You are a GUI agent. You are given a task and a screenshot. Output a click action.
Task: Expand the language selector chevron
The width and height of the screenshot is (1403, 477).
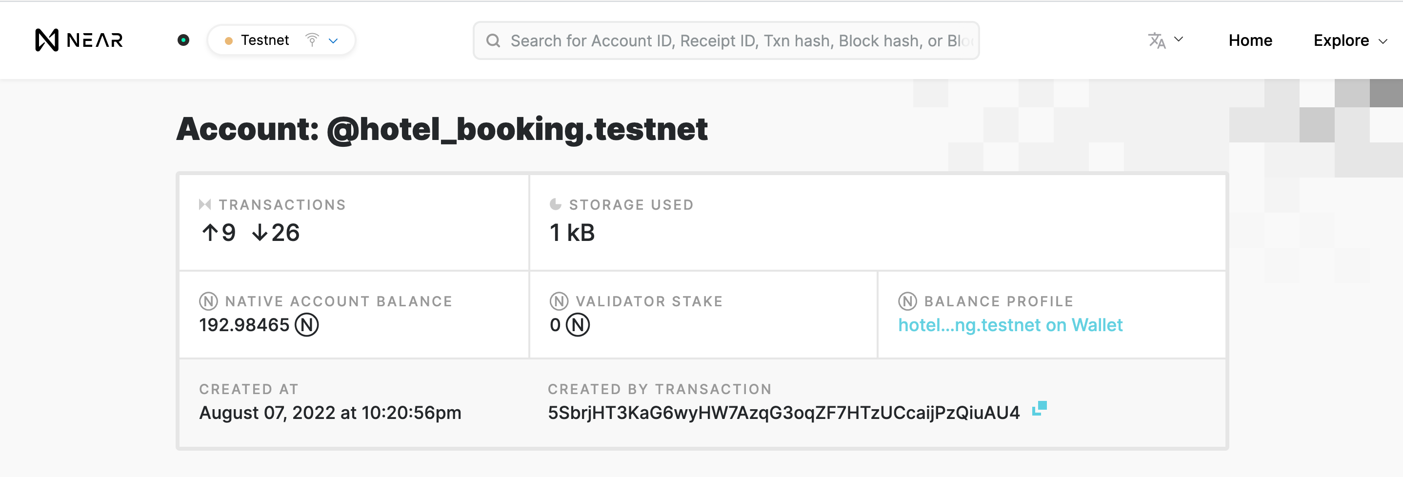(x=1179, y=39)
